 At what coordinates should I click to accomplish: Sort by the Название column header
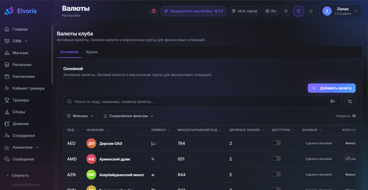point(97,130)
